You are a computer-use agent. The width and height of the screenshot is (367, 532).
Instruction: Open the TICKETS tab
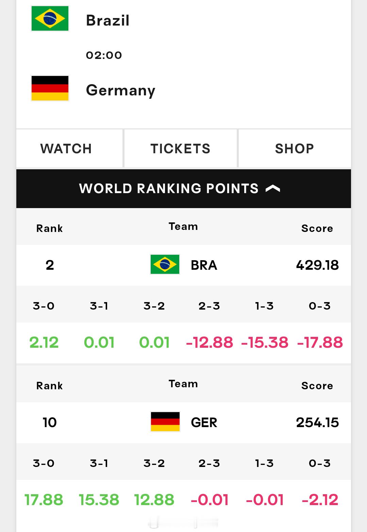tap(181, 148)
